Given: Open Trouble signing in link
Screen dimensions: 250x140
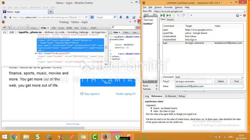Looking at the screenshot, I should tap(125, 94).
